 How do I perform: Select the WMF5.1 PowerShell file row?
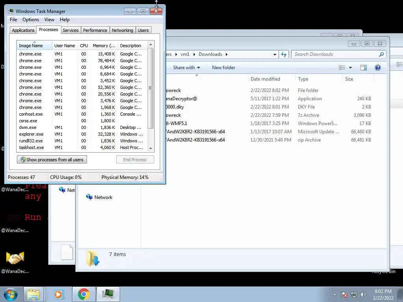click(268, 123)
